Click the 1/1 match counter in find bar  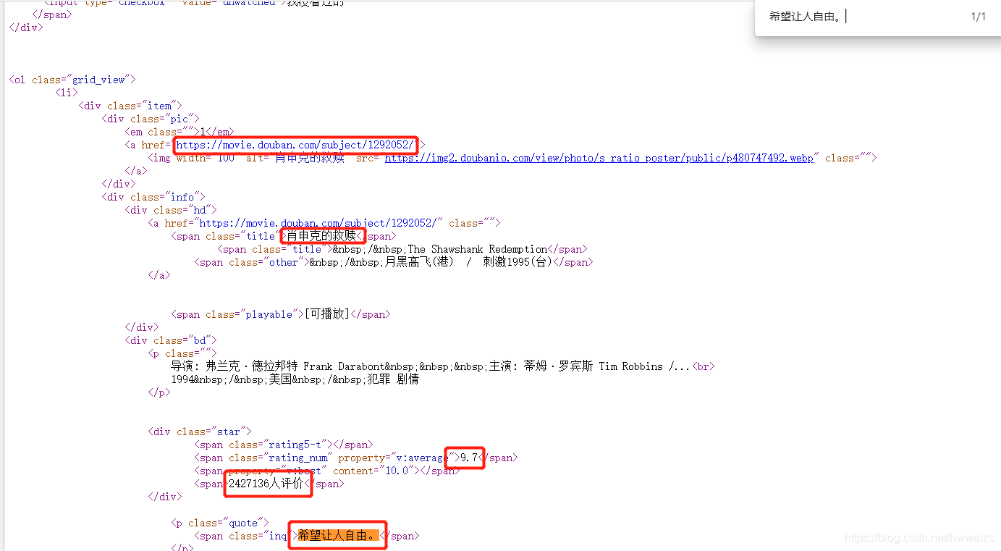pyautogui.click(x=979, y=15)
